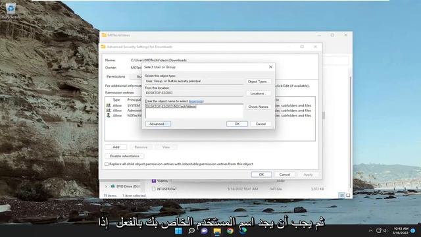Open the taskbar clock and date
Screen dimensions: 421x237
pos(401,230)
